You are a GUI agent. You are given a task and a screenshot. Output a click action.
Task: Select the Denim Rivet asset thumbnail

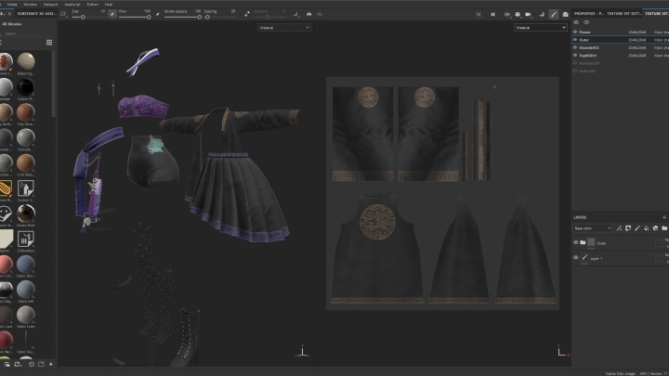26,214
